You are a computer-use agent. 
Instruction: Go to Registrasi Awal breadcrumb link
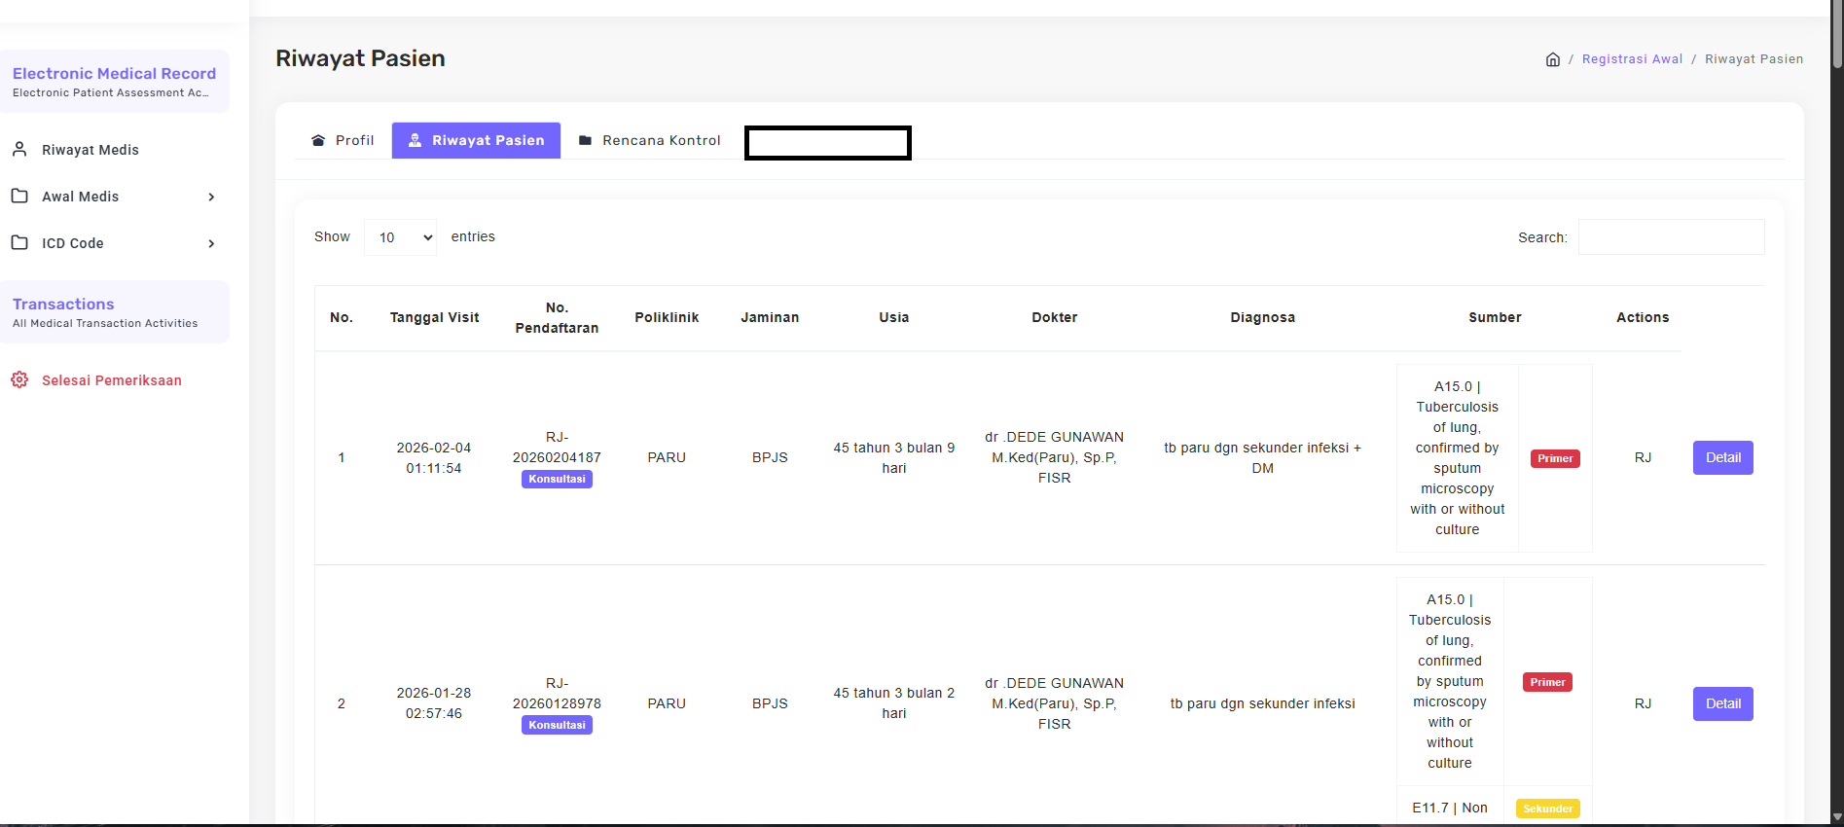click(x=1632, y=59)
